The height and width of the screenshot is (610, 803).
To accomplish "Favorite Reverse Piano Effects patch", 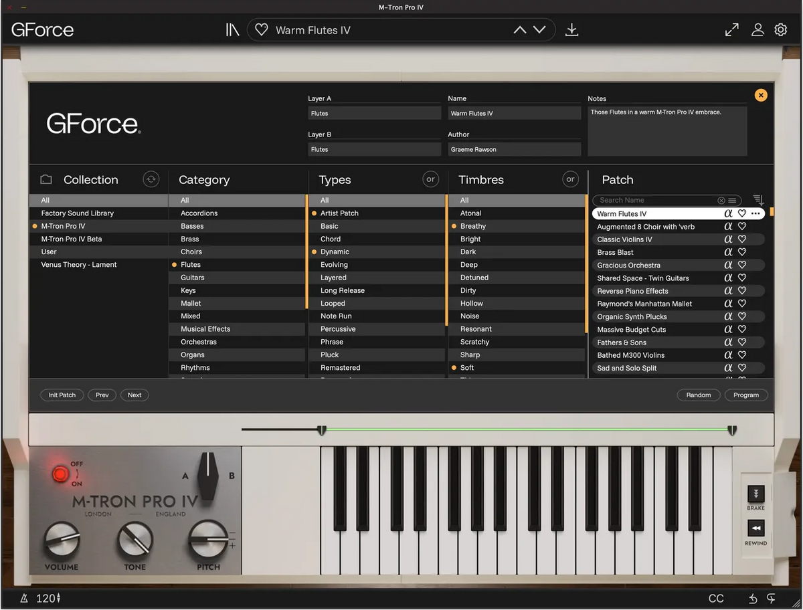I will [x=742, y=291].
